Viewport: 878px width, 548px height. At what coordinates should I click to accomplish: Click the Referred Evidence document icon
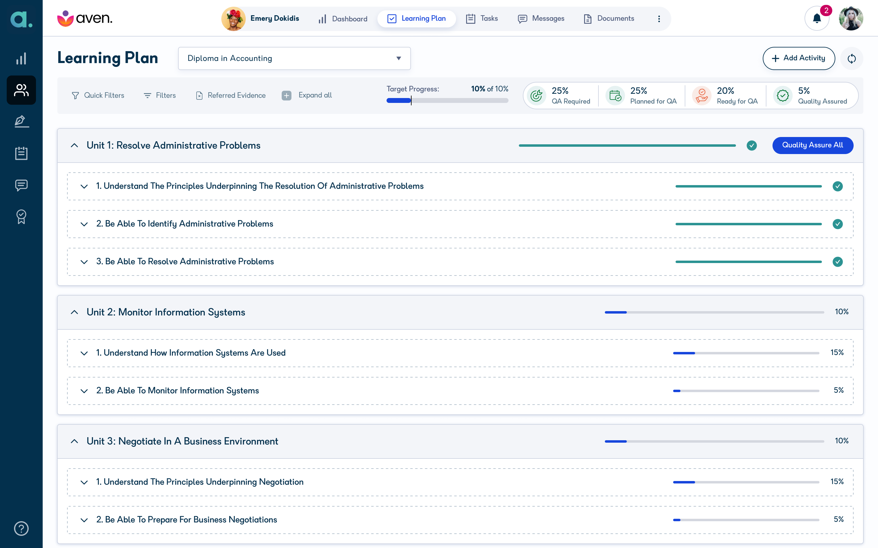point(199,95)
